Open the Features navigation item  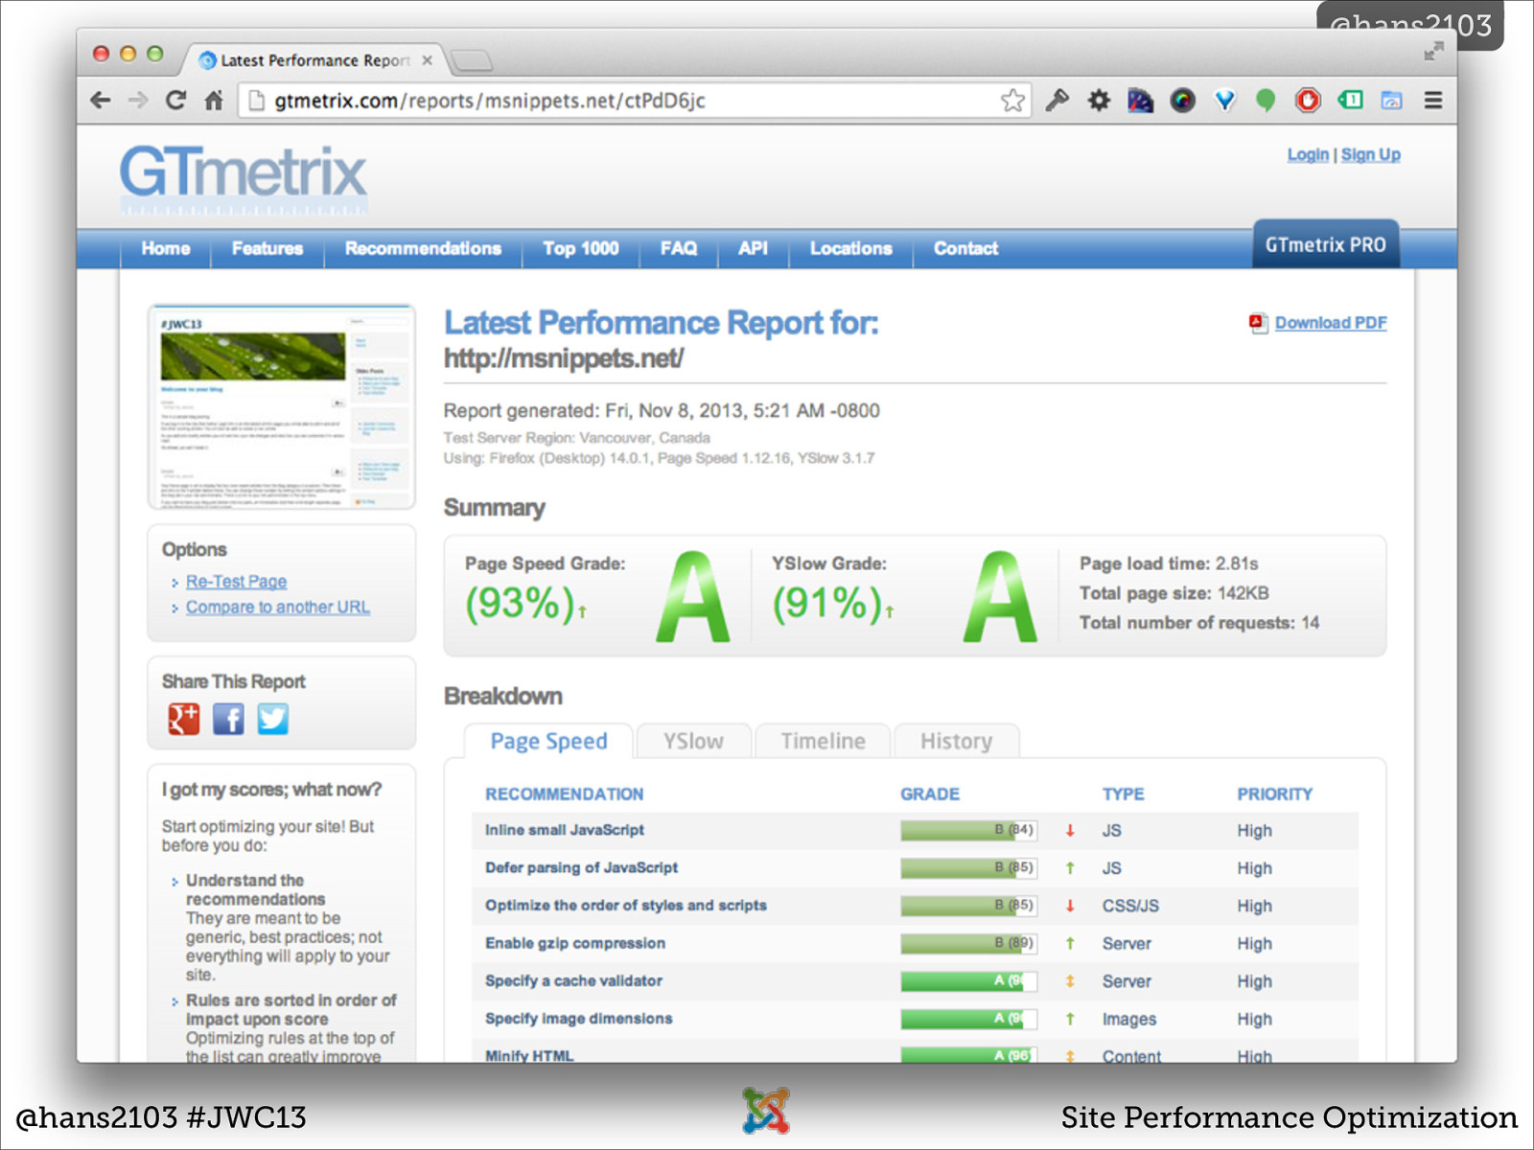pos(267,248)
